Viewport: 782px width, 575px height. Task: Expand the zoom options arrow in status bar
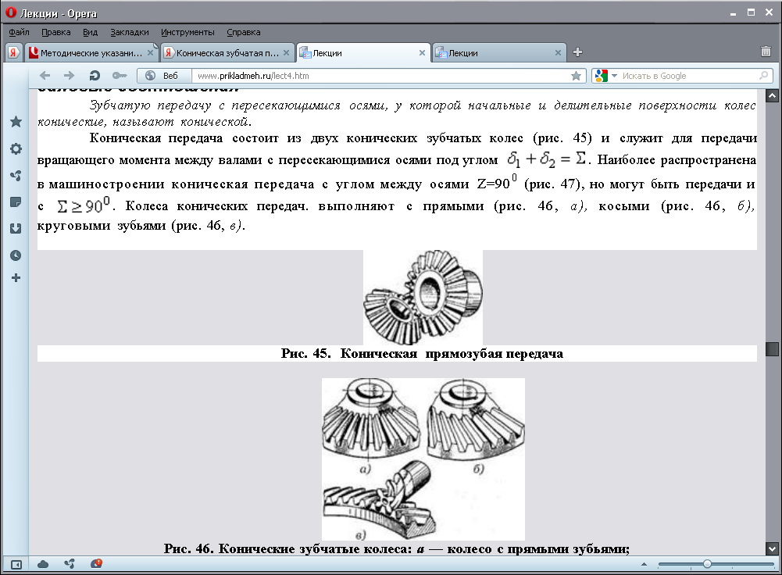tap(644, 565)
